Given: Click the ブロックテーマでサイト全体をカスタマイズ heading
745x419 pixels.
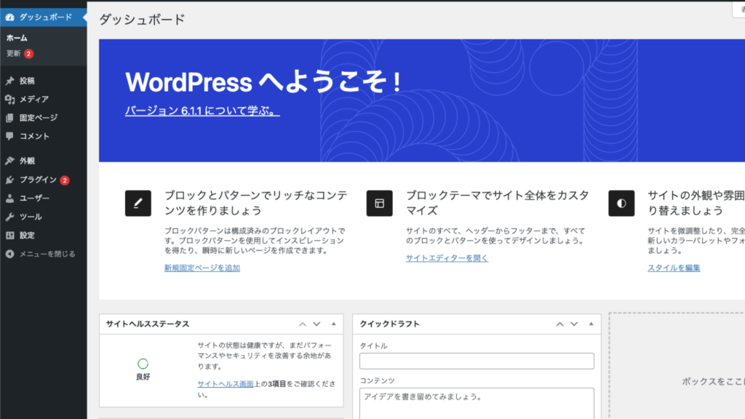Looking at the screenshot, I should click(x=498, y=203).
